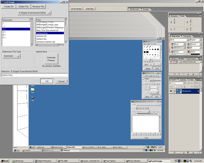Select the C:\ directory entry

tap(16, 29)
